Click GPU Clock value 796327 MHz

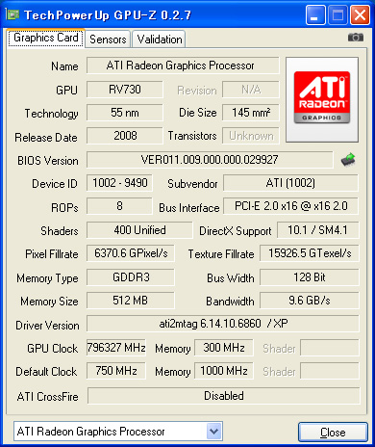coord(116,348)
